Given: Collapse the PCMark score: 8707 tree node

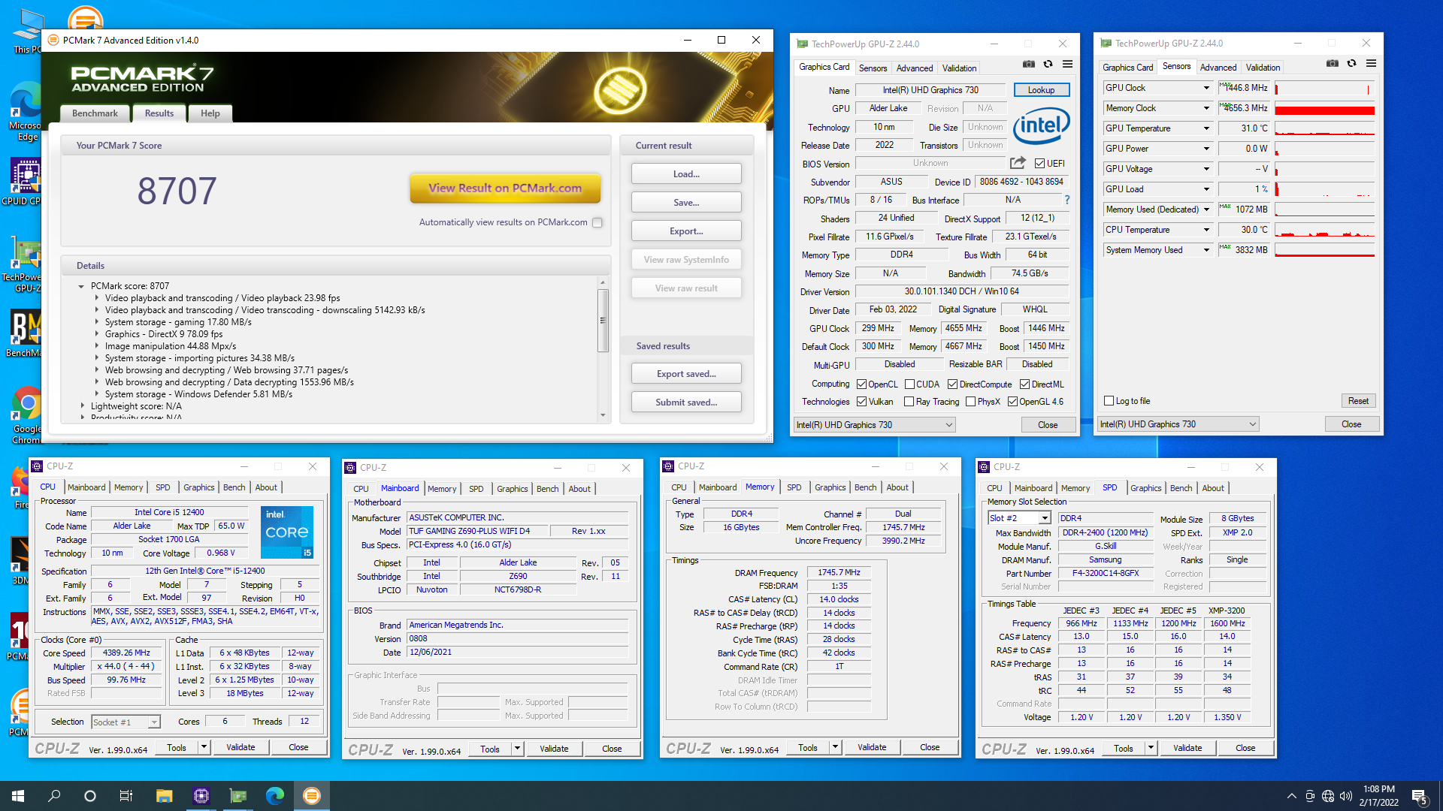Looking at the screenshot, I should (x=81, y=286).
